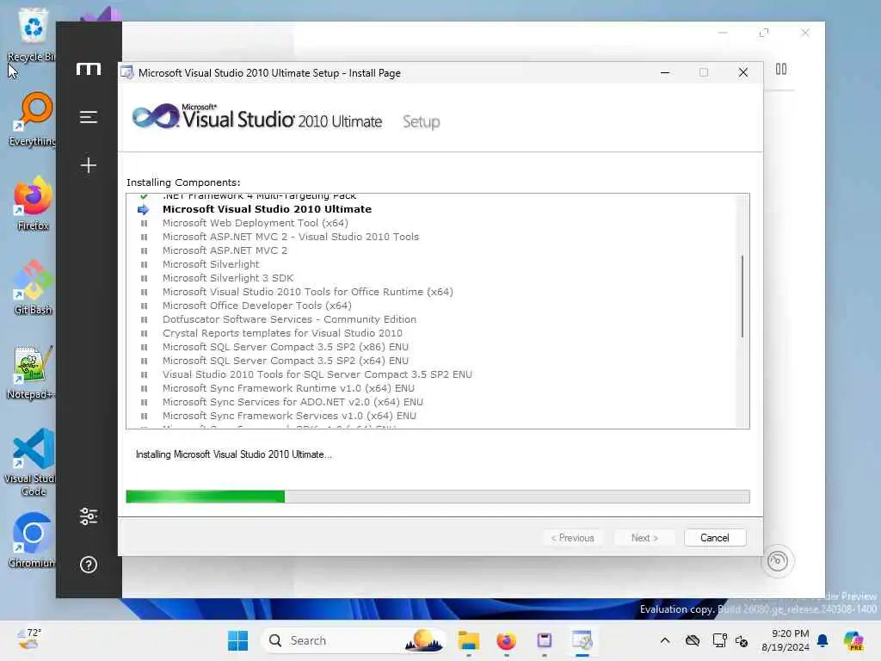Click the Cancel button in setup

click(x=715, y=537)
